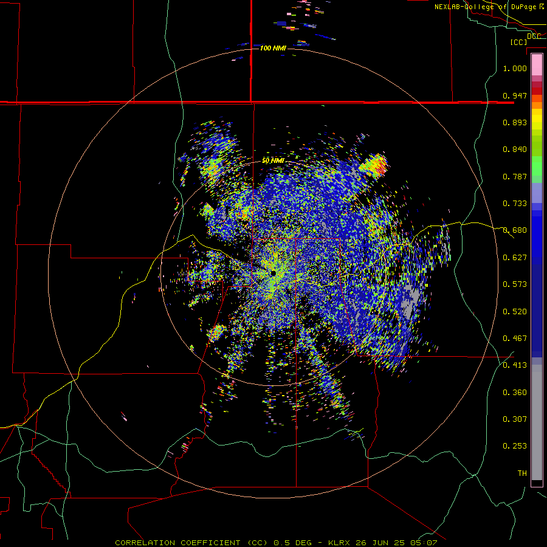Click the 0.680 scale value

pos(515,230)
